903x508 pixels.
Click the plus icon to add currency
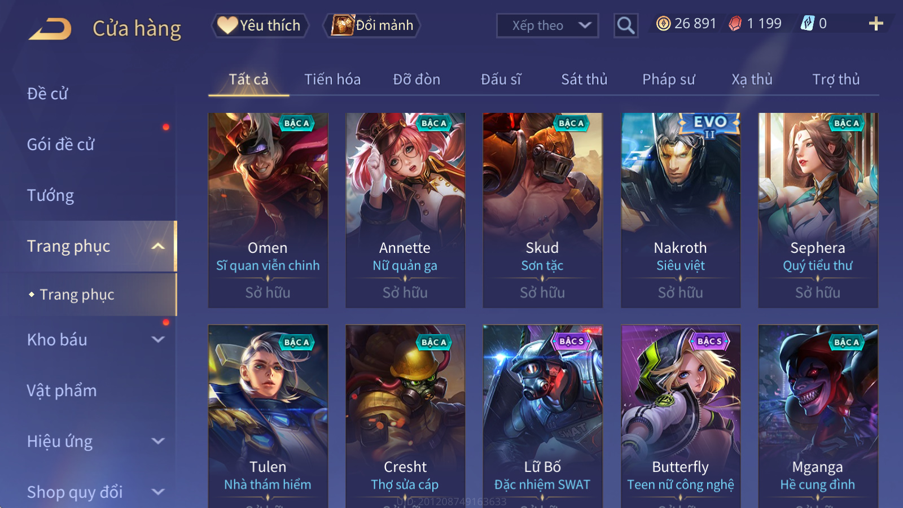876,24
